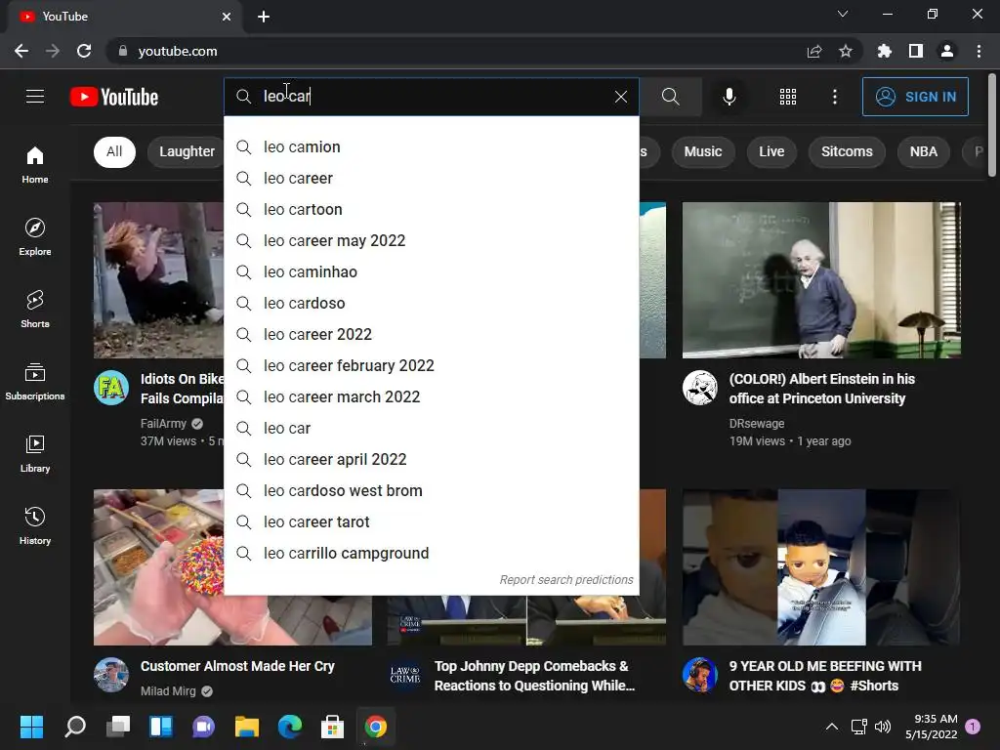The height and width of the screenshot is (750, 1000).
Task: Open Chrome three-dot menu
Action: coord(979,51)
